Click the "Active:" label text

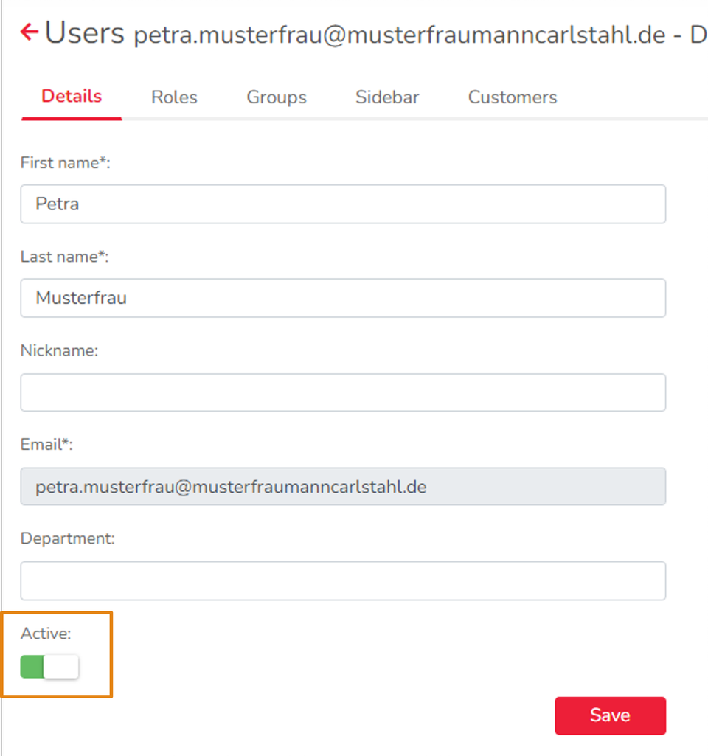(x=46, y=634)
